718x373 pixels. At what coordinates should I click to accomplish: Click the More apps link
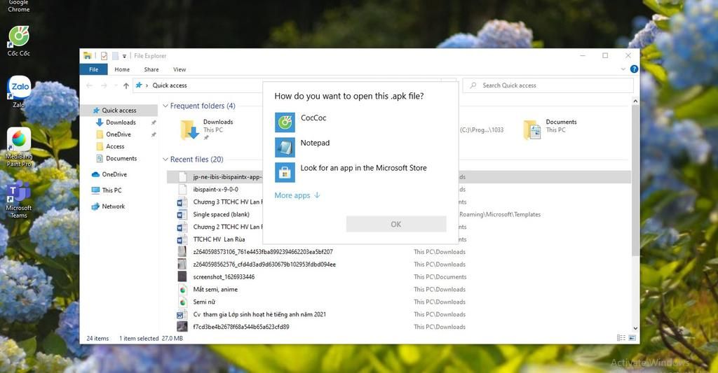pyautogui.click(x=297, y=195)
